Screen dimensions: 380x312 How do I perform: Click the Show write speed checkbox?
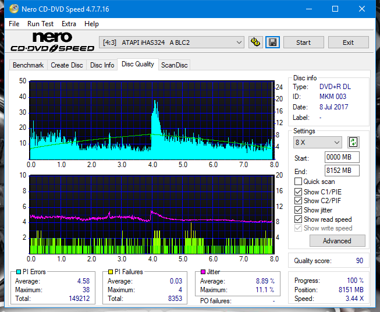click(x=298, y=228)
